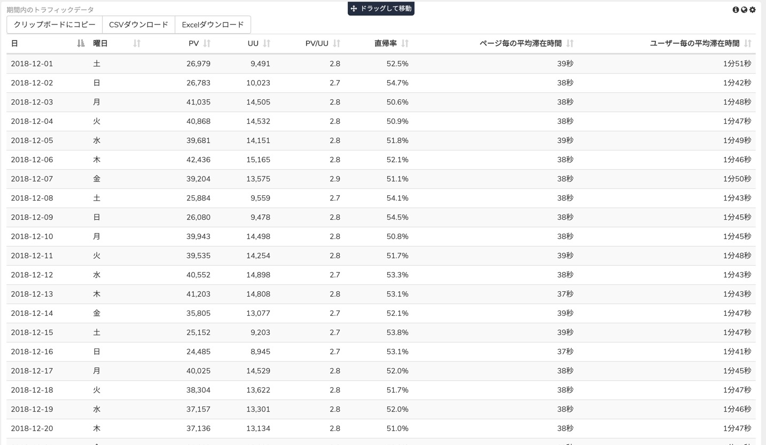Select date cell 2018-12-01
The height and width of the screenshot is (445, 766).
[32, 63]
